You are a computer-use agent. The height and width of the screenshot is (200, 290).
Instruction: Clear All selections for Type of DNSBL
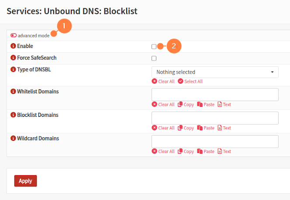(163, 81)
